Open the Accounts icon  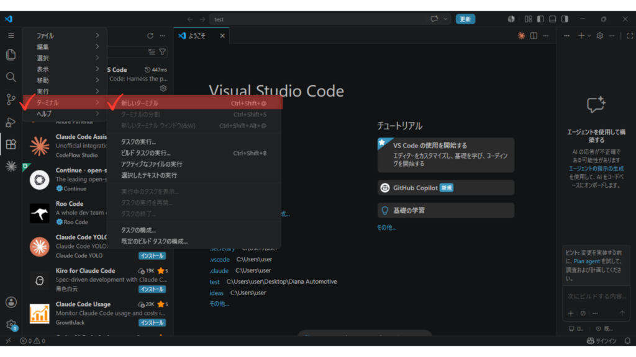tap(11, 302)
